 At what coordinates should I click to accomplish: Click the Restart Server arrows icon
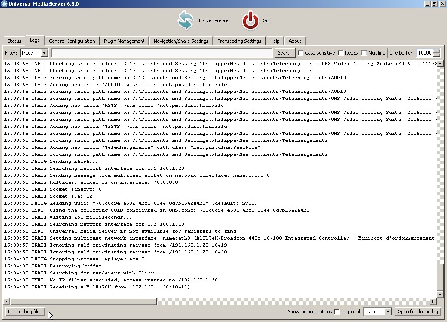click(186, 21)
